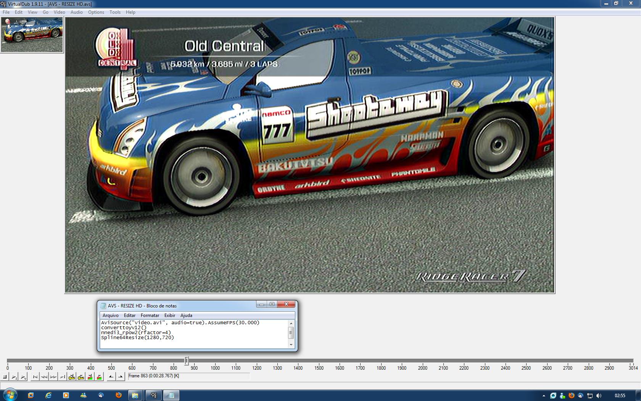Step backward one frame
Image resolution: width=641 pixels, height=401 pixels.
click(x=44, y=377)
